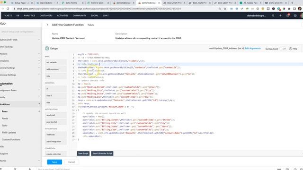Open Help with the question-mark icon
303x170 pixels.
click(290, 49)
